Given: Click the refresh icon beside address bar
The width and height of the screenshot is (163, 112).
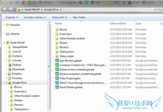Looking at the screenshot, I should click(x=160, y=10).
